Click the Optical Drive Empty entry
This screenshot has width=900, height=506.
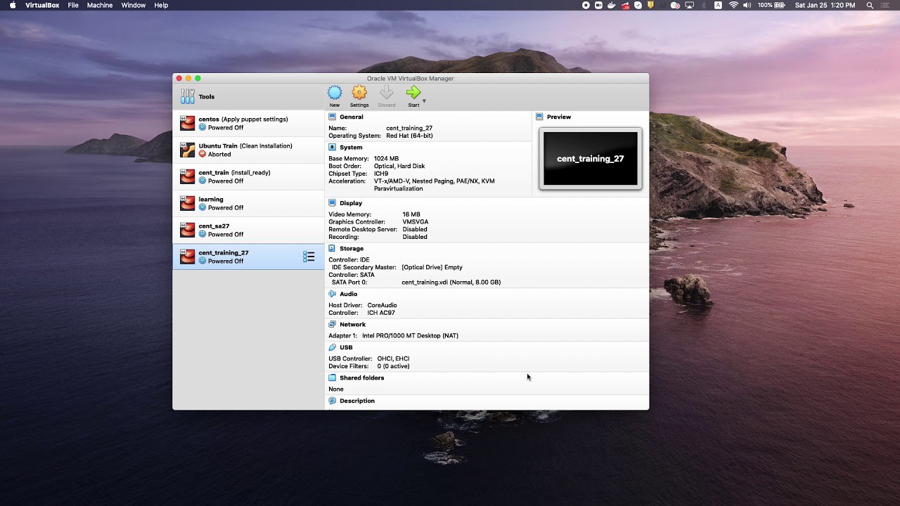432,267
